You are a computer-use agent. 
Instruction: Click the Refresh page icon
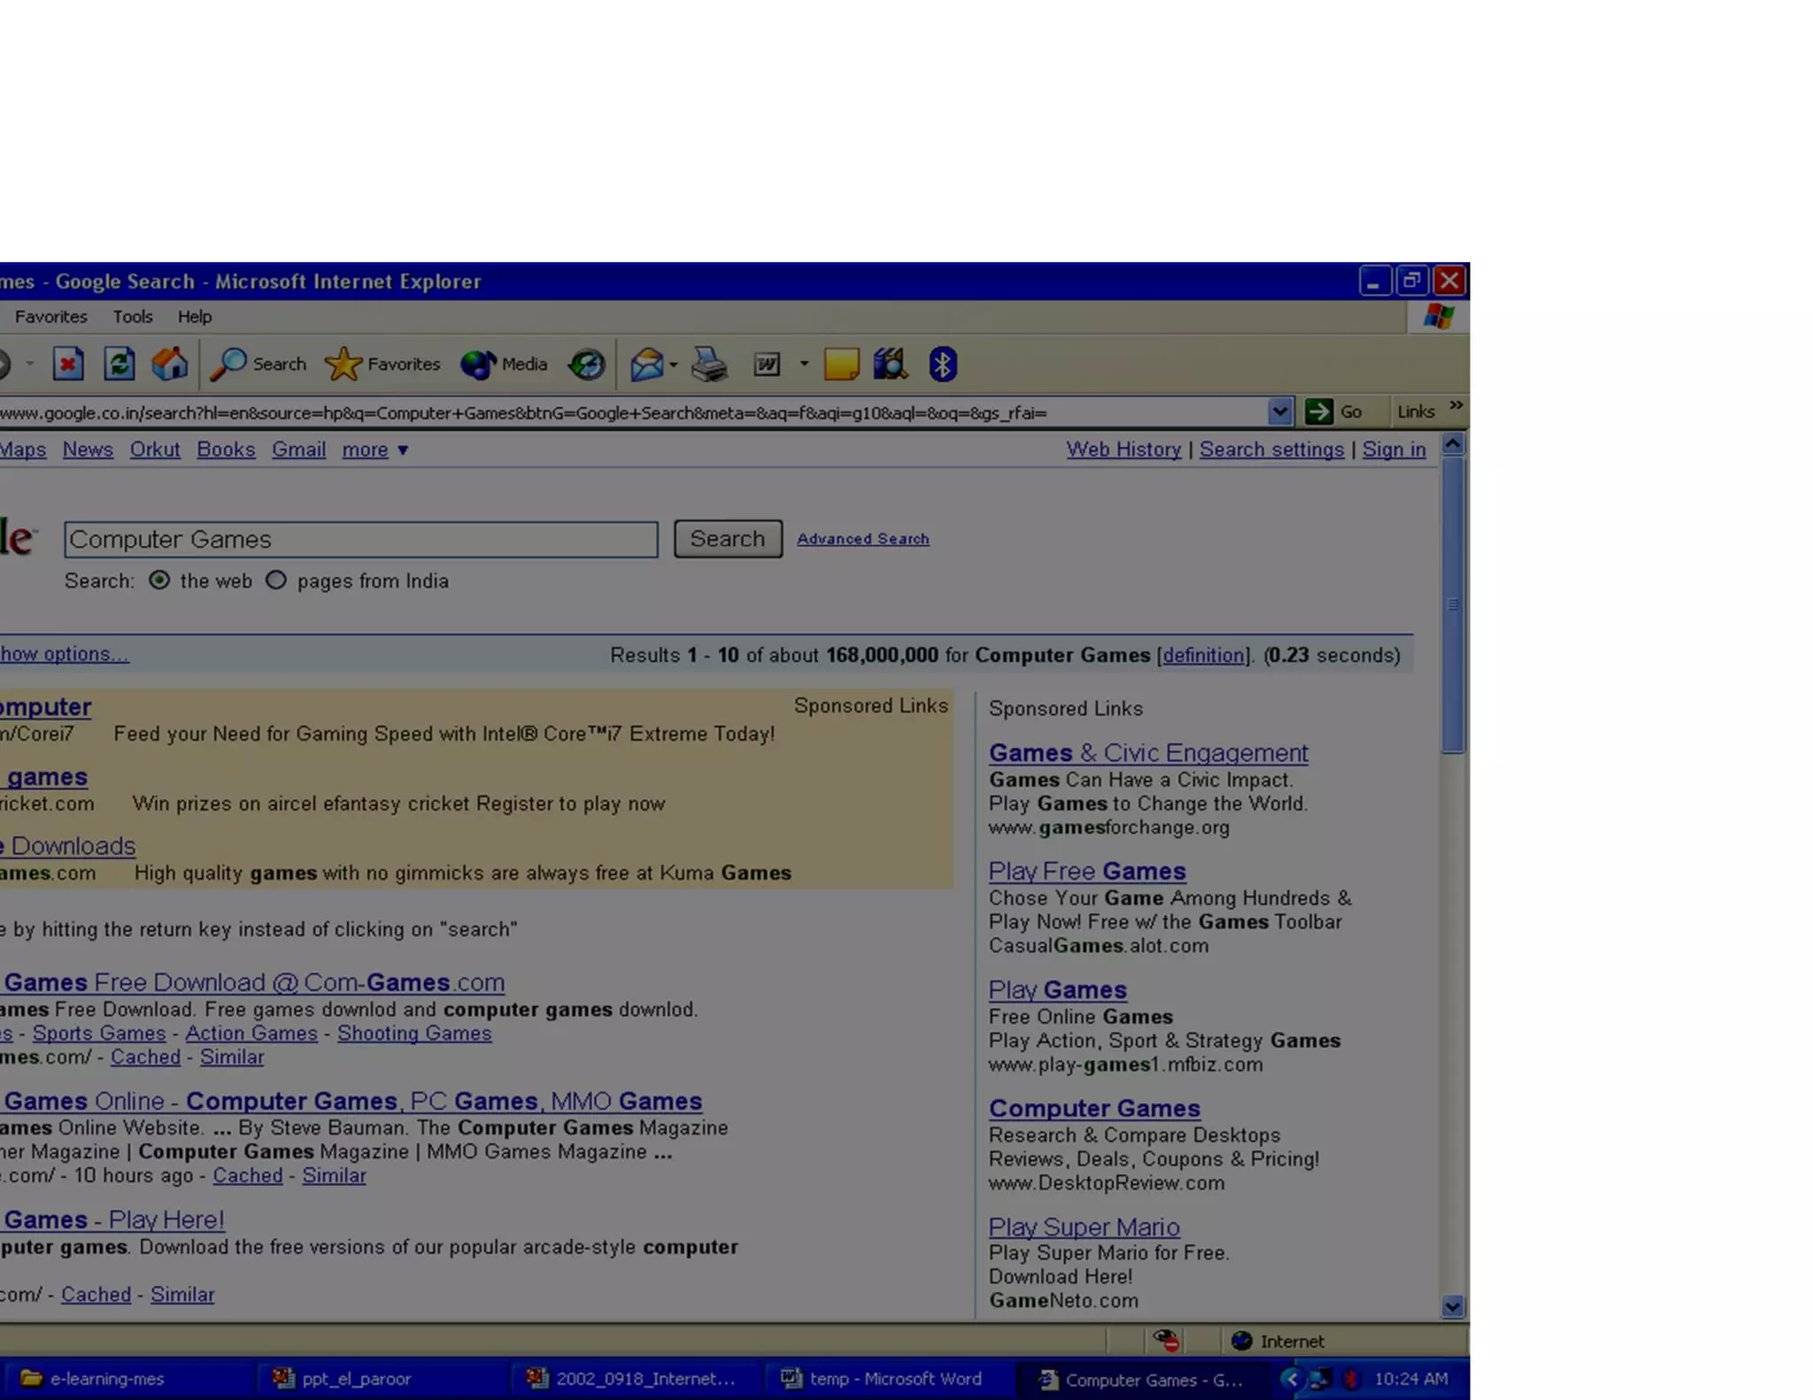[x=119, y=364]
